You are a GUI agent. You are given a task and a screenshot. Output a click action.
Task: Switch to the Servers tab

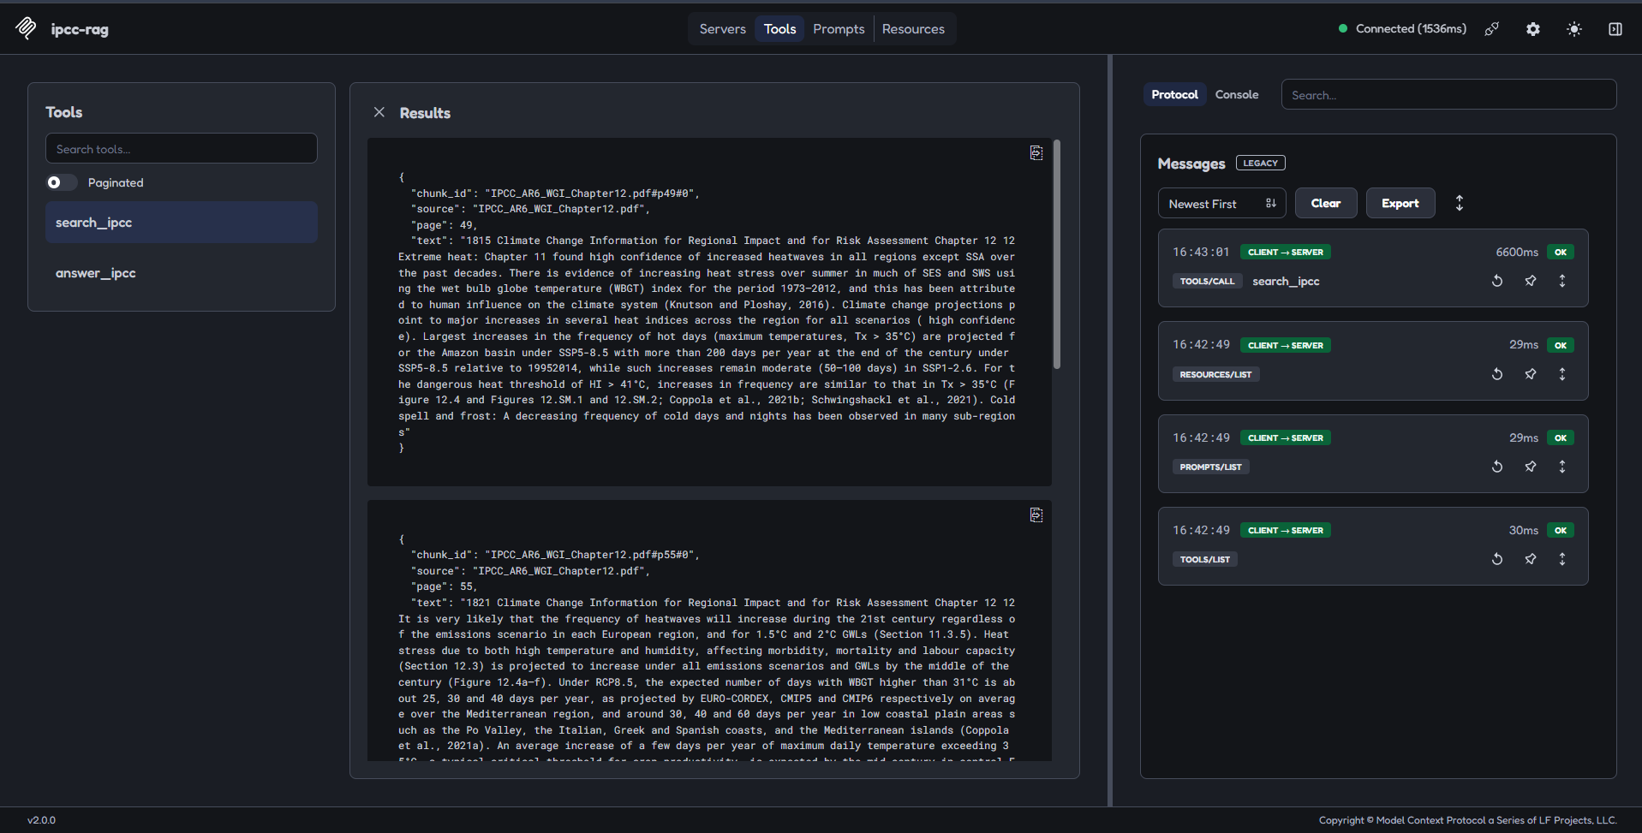(722, 29)
